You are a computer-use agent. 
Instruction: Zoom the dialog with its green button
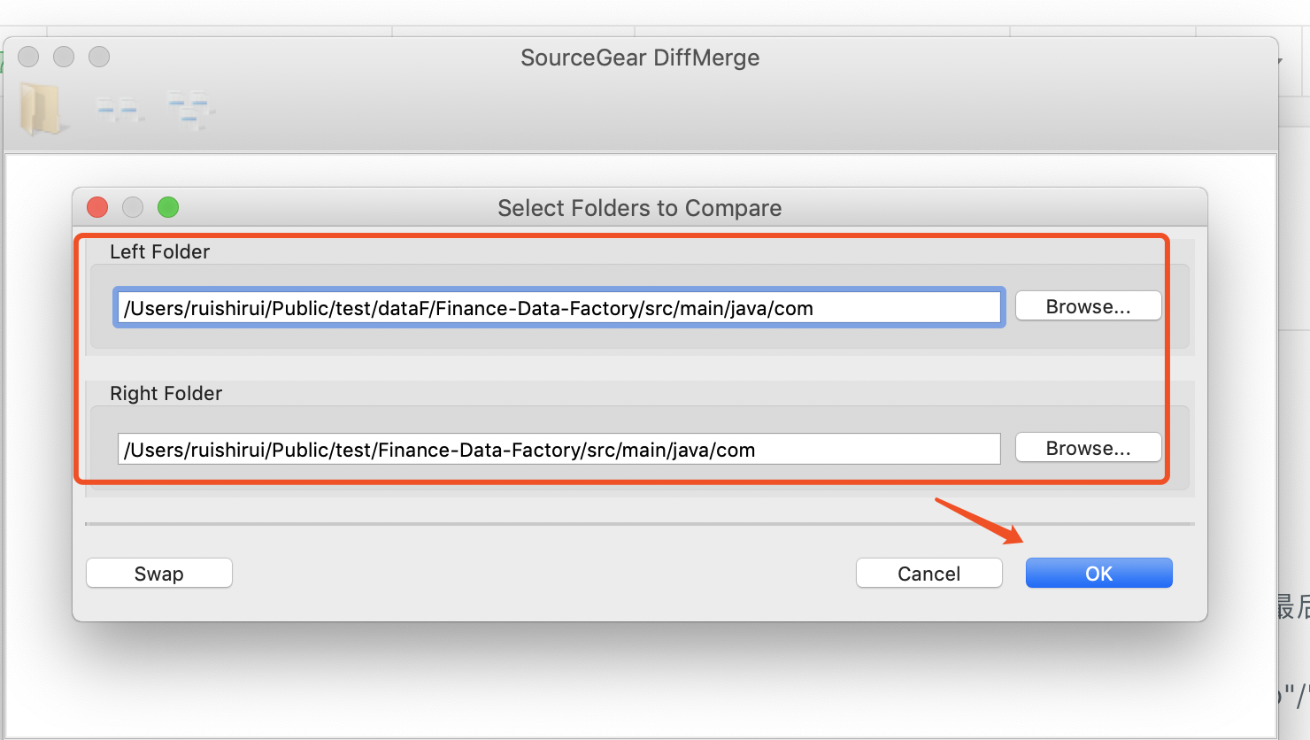[x=167, y=206]
